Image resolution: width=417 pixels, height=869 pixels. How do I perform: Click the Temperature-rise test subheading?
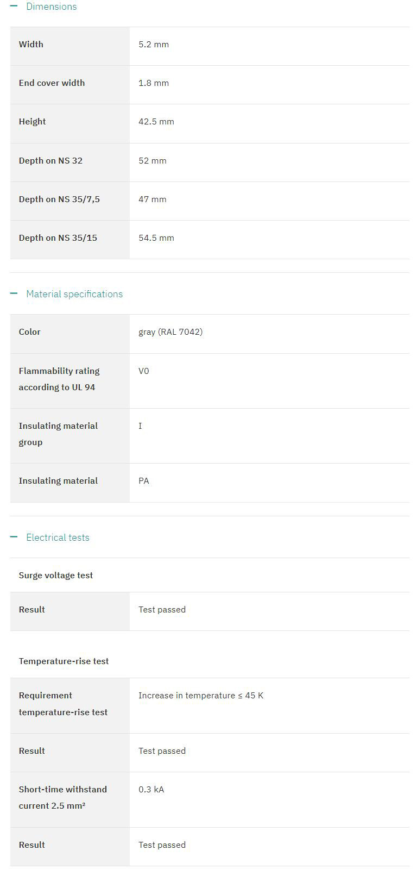(64, 661)
